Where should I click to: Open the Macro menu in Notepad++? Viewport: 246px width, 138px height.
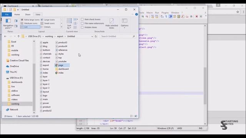pyautogui.click(x=150, y=13)
